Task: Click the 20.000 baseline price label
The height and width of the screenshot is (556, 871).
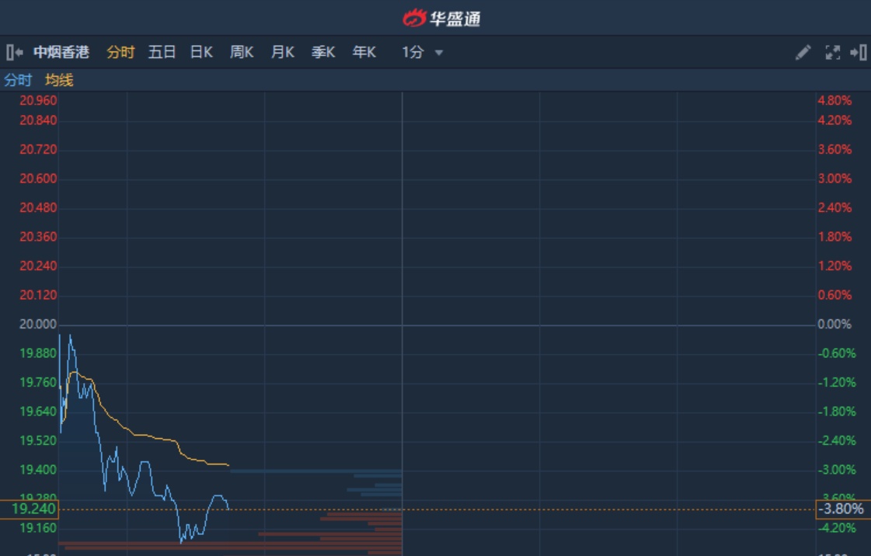Action: pos(38,324)
